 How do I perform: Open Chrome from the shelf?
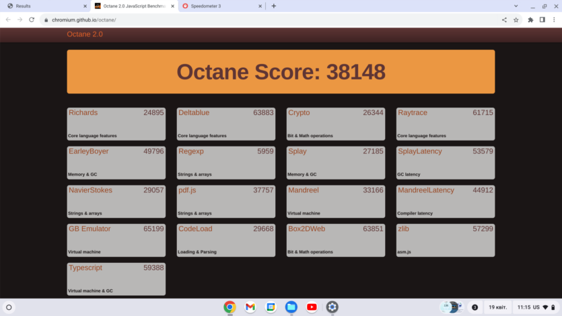pos(230,307)
